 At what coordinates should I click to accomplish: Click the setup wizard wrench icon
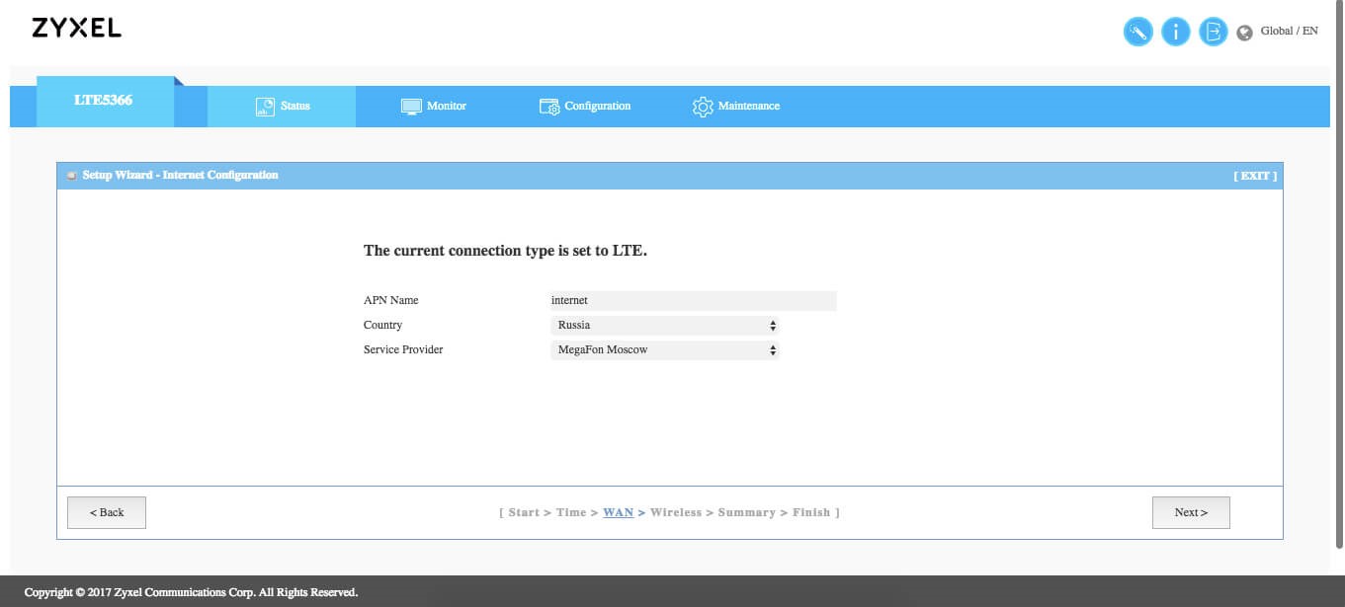tap(1138, 32)
